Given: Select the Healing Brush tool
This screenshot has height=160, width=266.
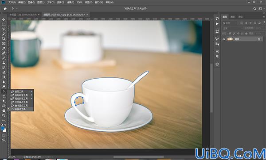Looking at the screenshot, I should click(x=4, y=53).
